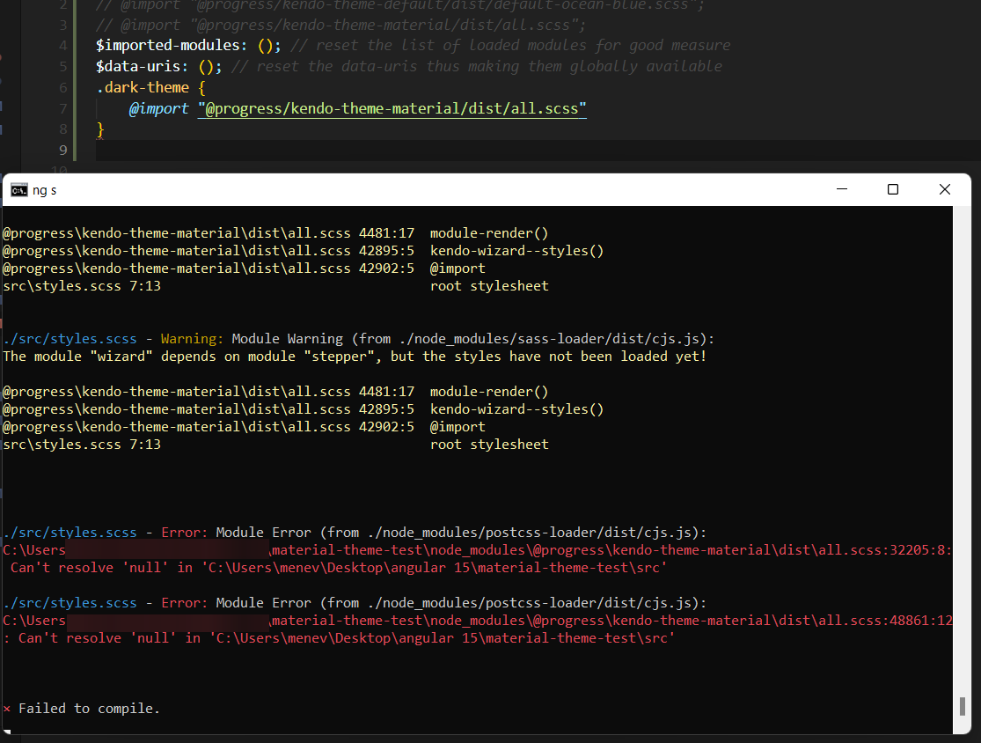This screenshot has width=981, height=743.
Task: Open the all.scss import link on line 7
Action: tap(392, 108)
